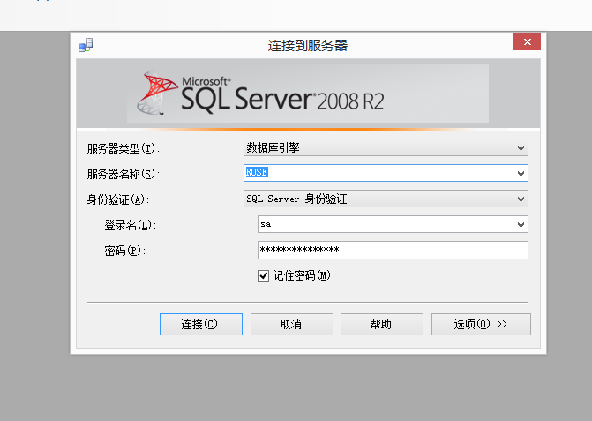The height and width of the screenshot is (421, 592).
Task: Click the 登录名(L) label
Action: point(131,225)
